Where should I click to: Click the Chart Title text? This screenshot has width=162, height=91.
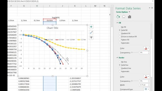coord(52,28)
